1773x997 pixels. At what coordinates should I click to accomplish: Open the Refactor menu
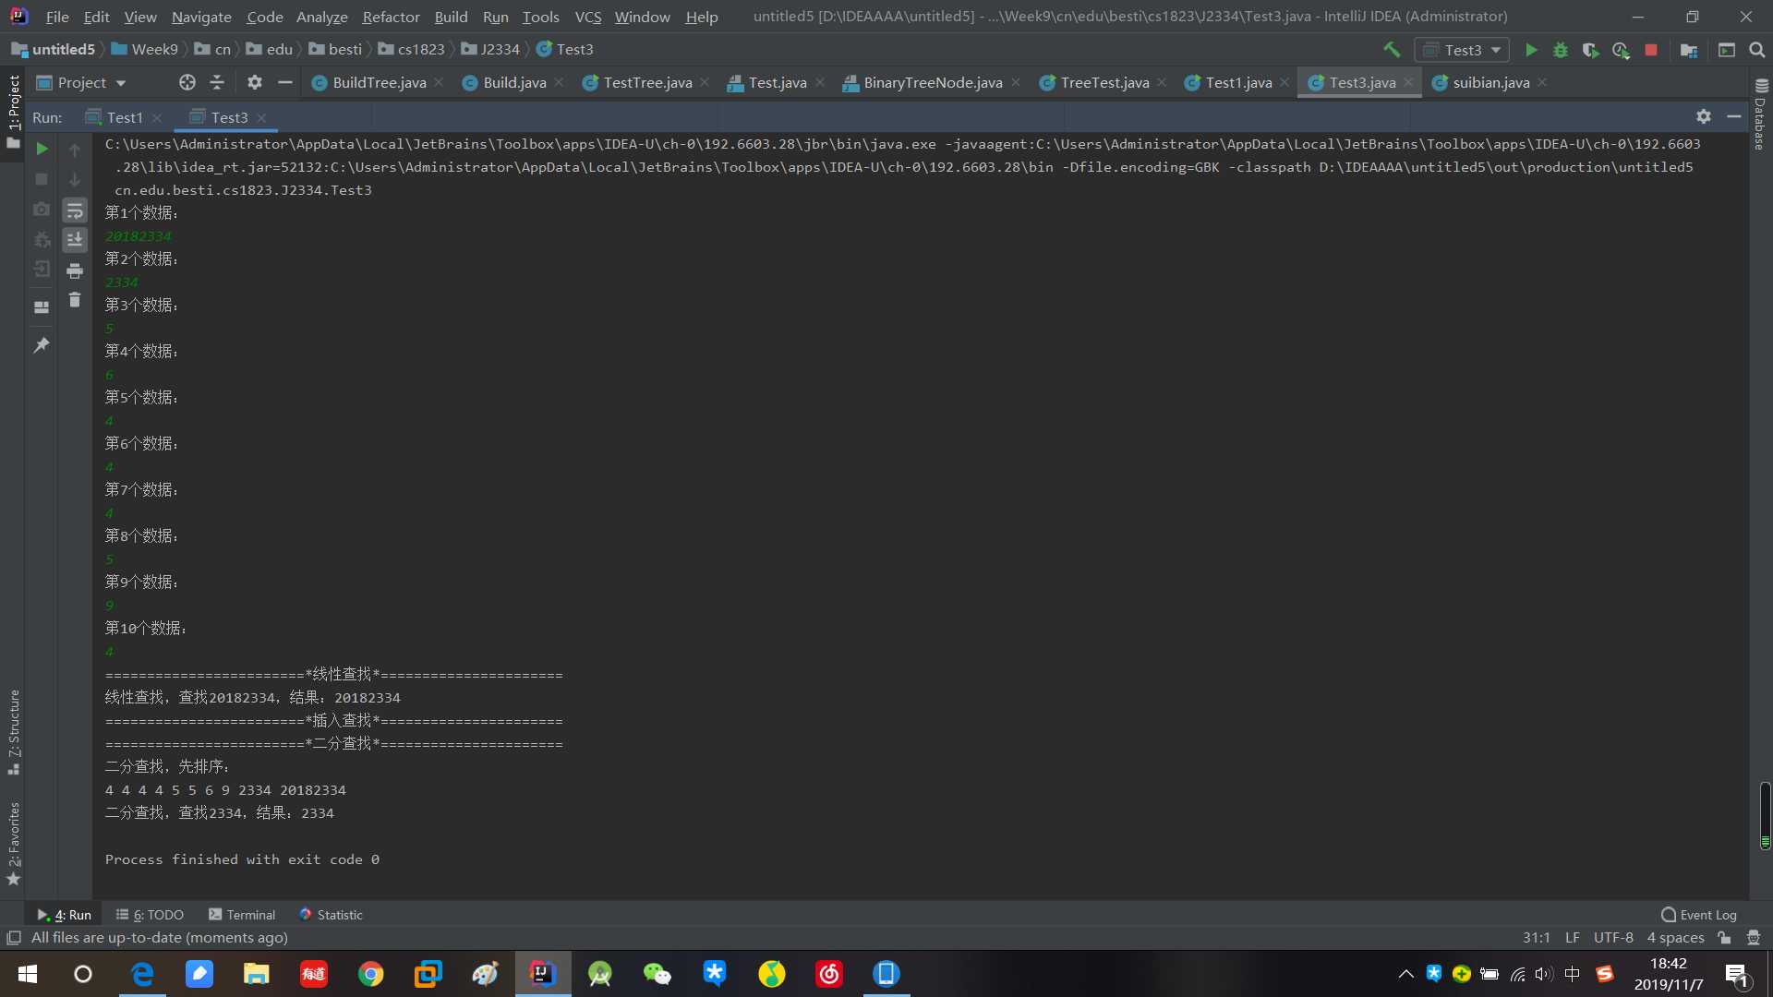pos(391,17)
